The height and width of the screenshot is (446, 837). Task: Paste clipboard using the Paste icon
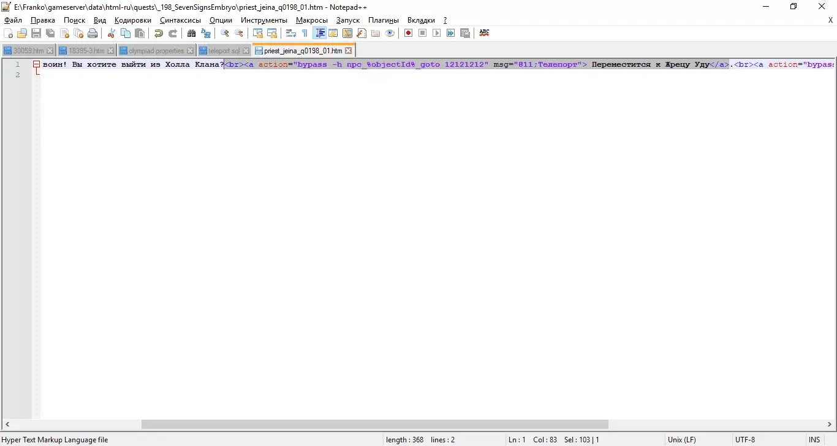point(140,33)
